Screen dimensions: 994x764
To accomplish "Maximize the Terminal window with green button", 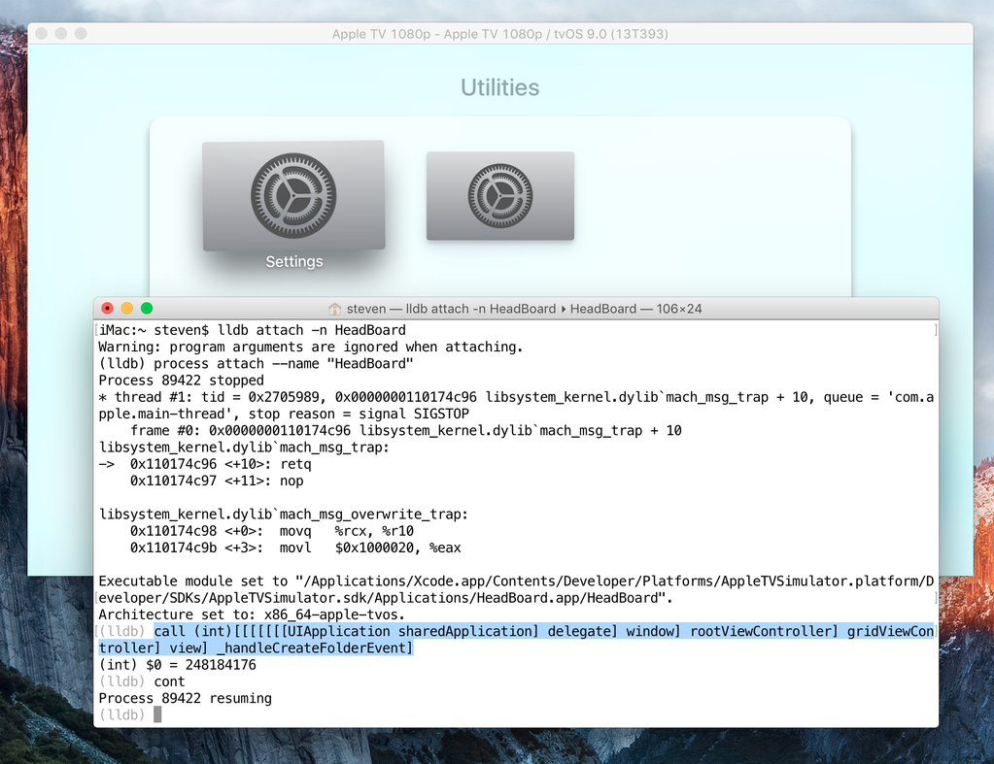I will pyautogui.click(x=147, y=309).
